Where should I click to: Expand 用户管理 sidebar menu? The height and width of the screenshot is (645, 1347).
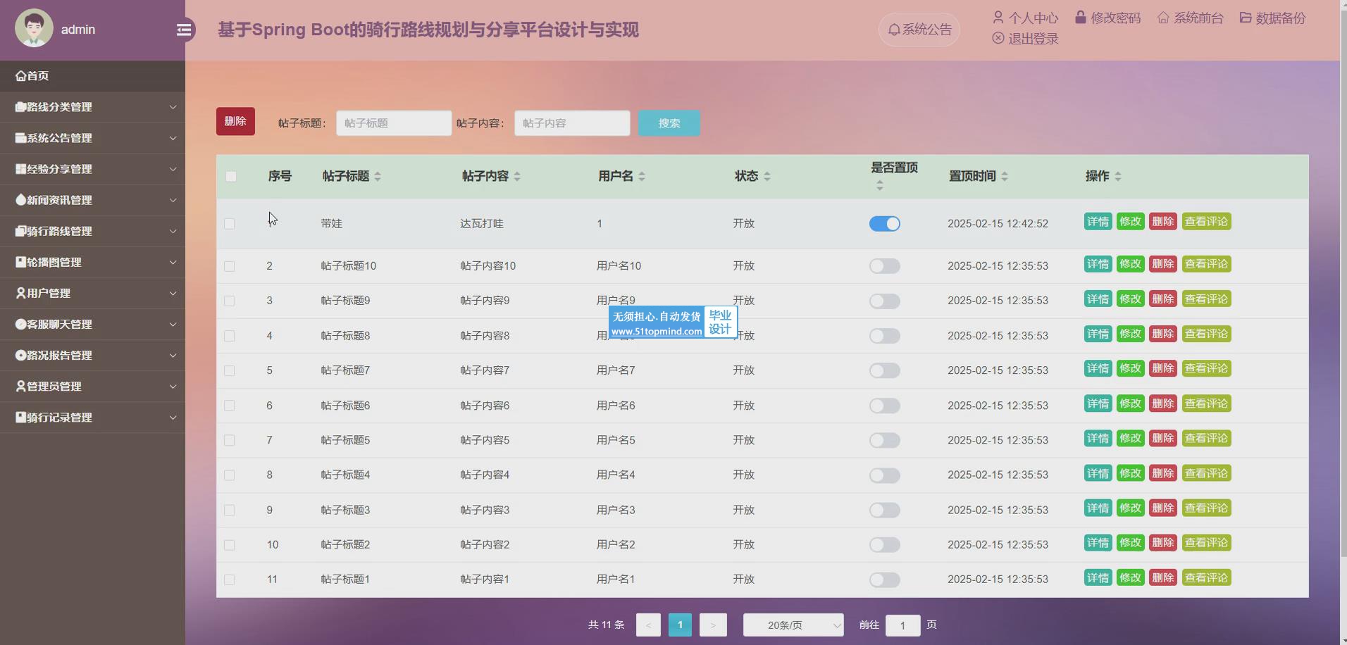pyautogui.click(x=92, y=293)
